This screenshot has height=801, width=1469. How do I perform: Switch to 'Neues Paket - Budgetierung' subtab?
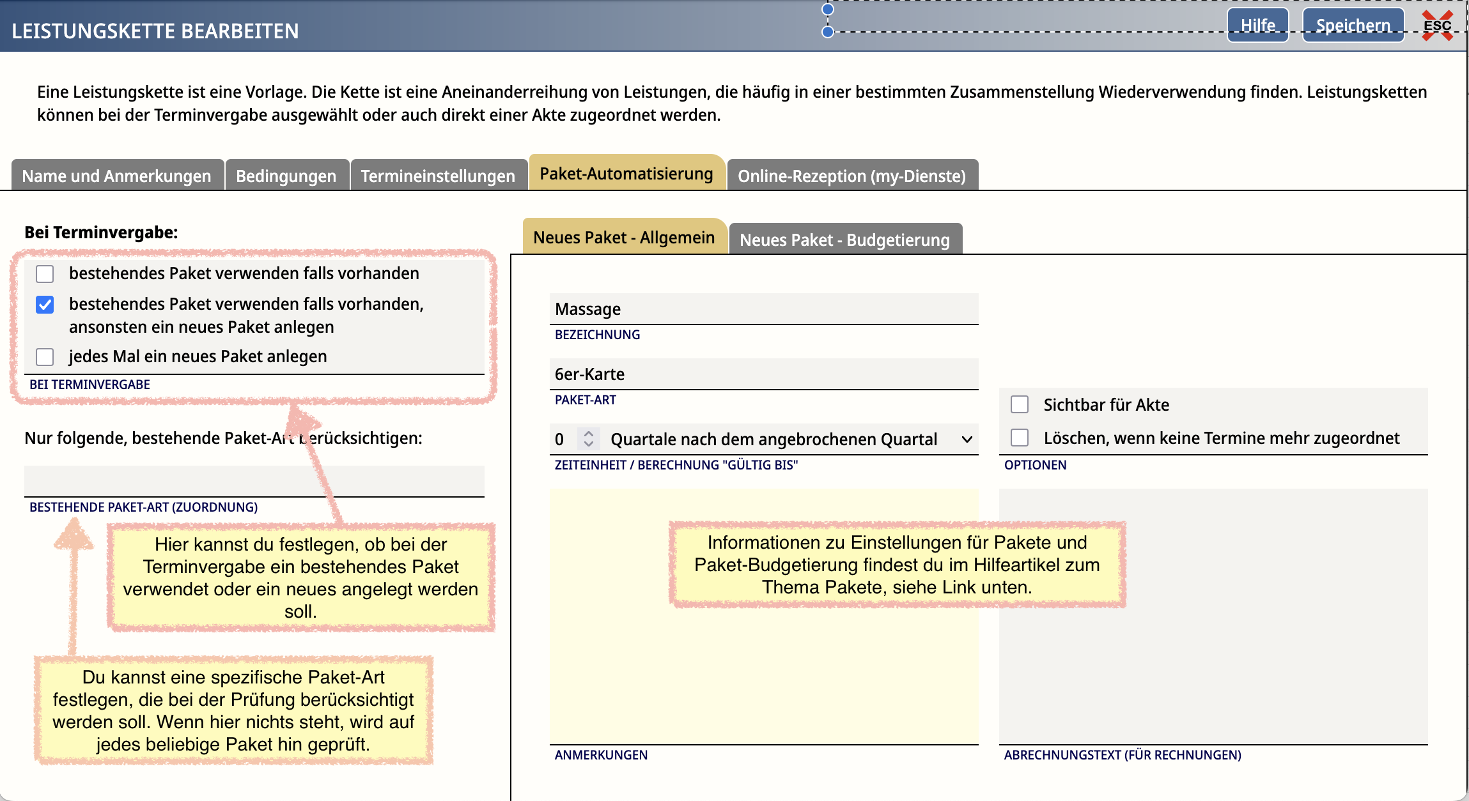coord(844,240)
